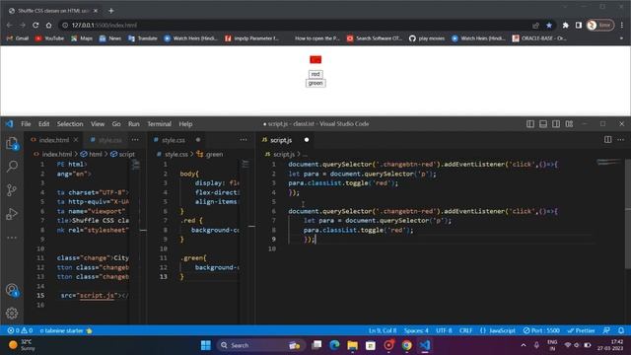Change language mode via JavaScript status item
631x355 pixels.
pyautogui.click(x=502, y=330)
